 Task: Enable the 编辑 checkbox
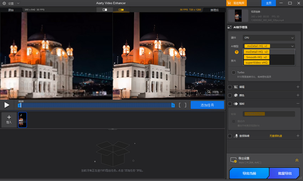point(230,87)
